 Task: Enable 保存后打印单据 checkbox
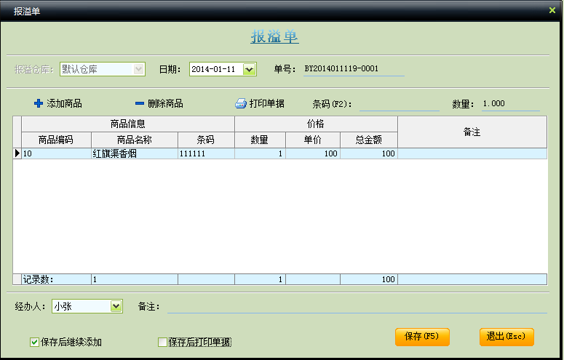162,342
